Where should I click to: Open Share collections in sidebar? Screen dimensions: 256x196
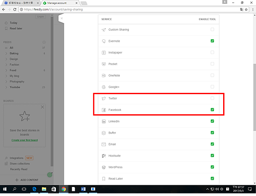[x=20, y=163]
